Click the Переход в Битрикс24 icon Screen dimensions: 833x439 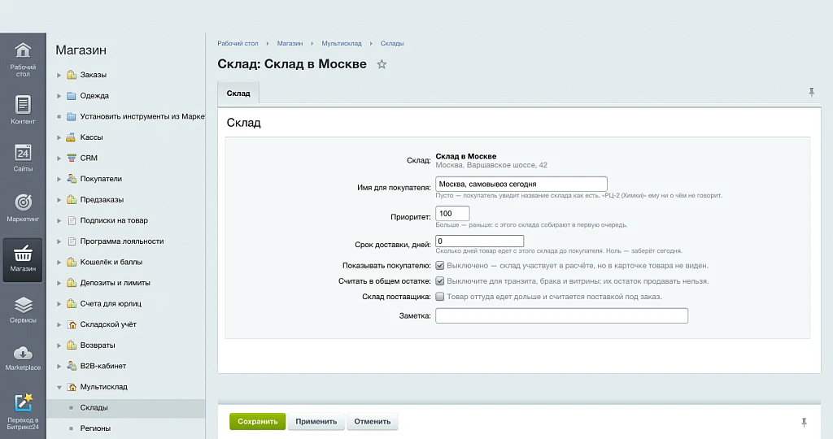pos(23,403)
